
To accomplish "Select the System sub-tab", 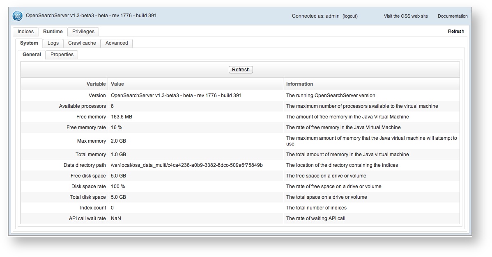I will tap(29, 43).
